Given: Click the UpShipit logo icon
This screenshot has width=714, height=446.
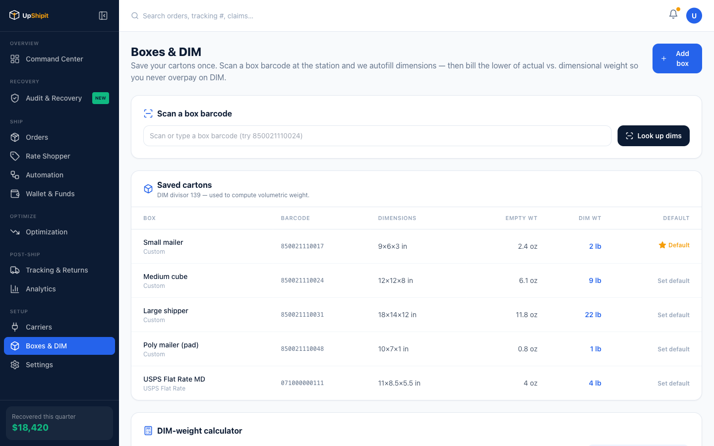Looking at the screenshot, I should (x=14, y=15).
